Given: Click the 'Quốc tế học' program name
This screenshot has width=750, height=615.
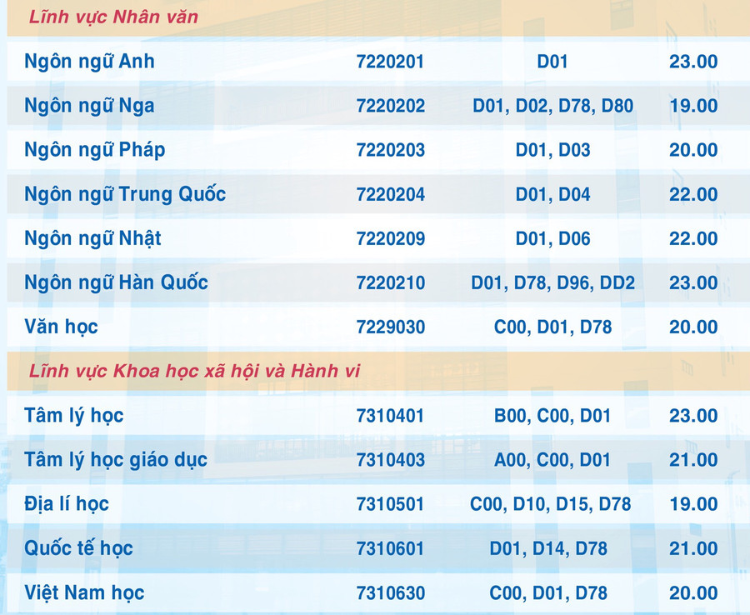Looking at the screenshot, I should tap(78, 548).
